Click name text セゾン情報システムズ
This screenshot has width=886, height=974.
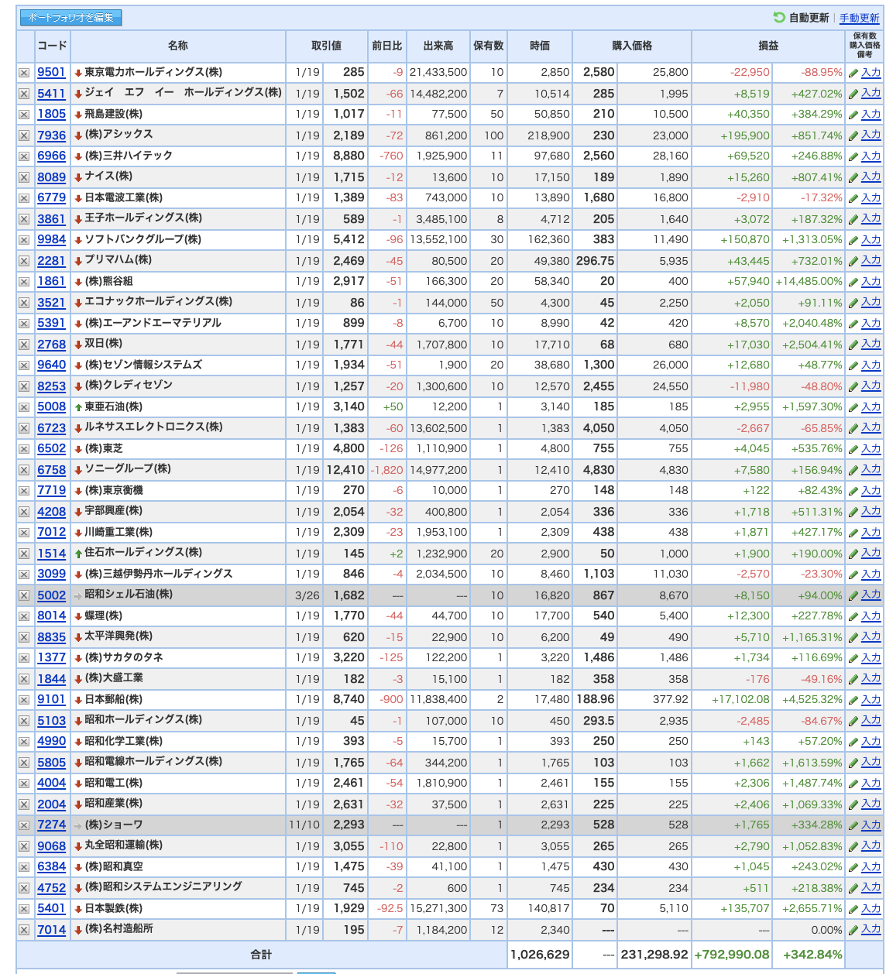tap(144, 365)
